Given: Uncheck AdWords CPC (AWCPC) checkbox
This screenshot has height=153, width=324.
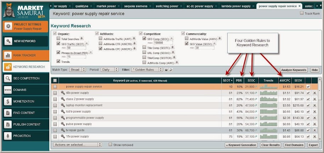Looking at the screenshot, I should 100,48.
